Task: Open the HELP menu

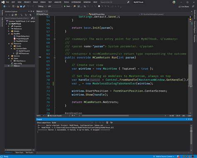Action: [95, 2]
